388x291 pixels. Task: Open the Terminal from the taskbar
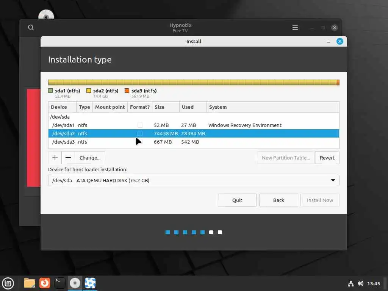(59, 283)
